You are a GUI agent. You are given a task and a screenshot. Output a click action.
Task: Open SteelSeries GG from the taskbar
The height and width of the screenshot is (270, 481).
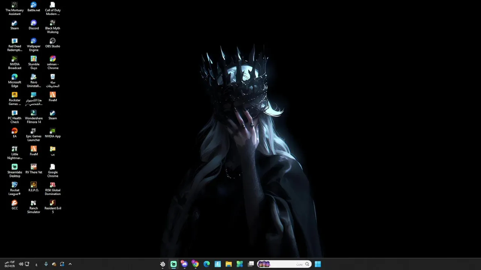(x=163, y=264)
